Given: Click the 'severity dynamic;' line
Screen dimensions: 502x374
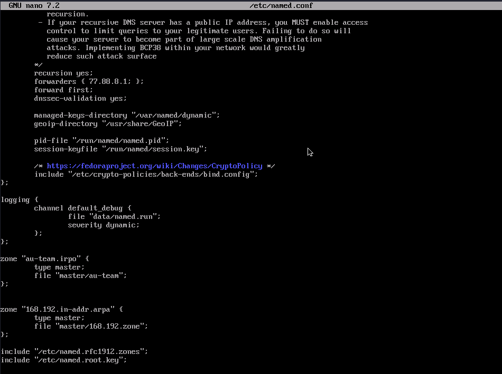Looking at the screenshot, I should click(x=104, y=225).
